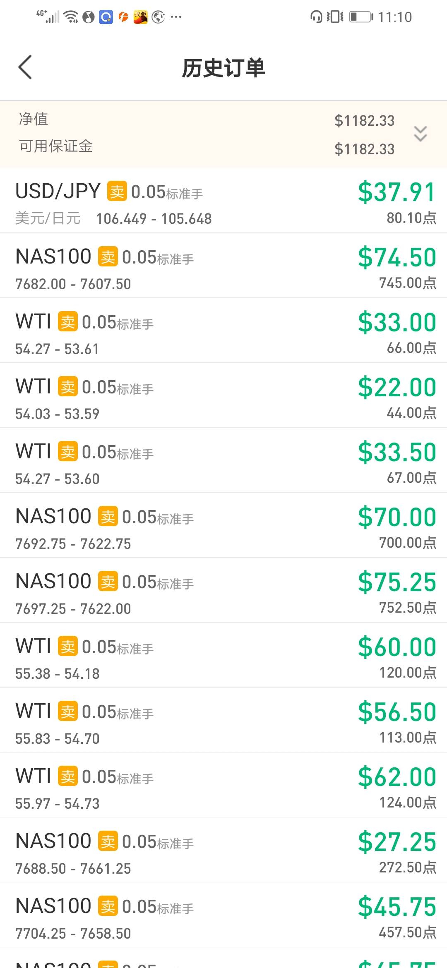Tap the available margin label

(56, 146)
